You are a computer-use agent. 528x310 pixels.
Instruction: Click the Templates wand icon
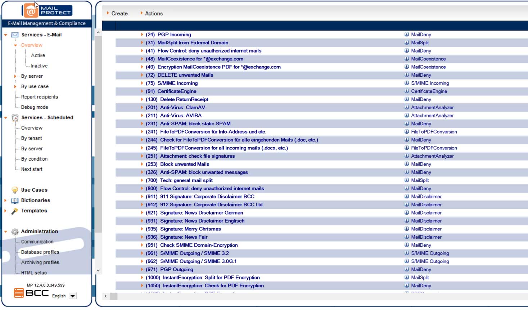tap(15, 211)
